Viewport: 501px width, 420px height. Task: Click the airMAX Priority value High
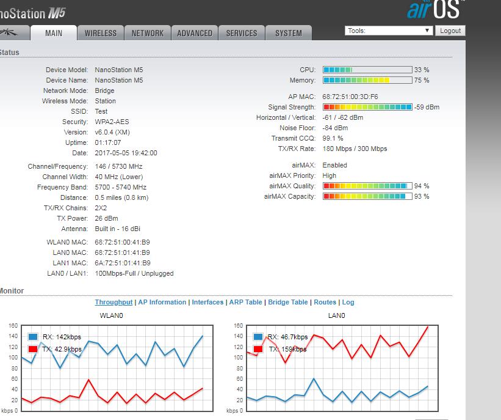pyautogui.click(x=329, y=175)
